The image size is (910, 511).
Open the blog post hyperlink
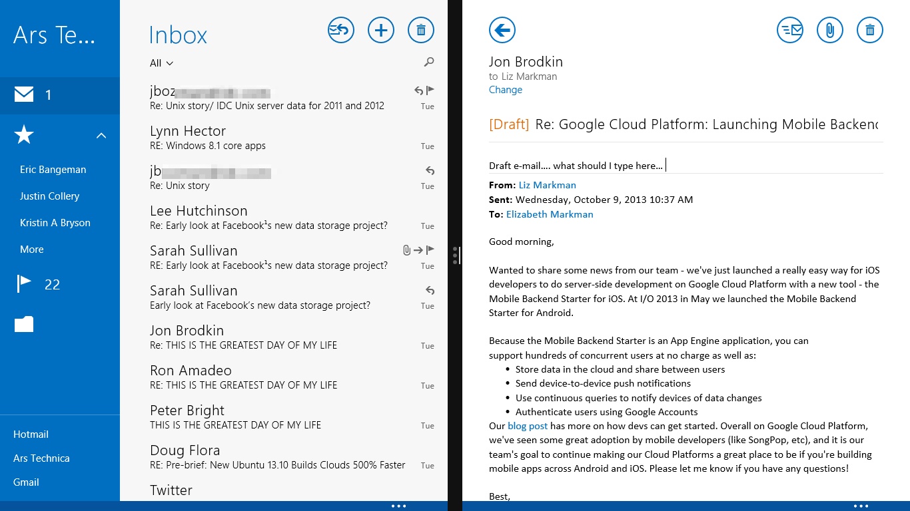pyautogui.click(x=528, y=426)
